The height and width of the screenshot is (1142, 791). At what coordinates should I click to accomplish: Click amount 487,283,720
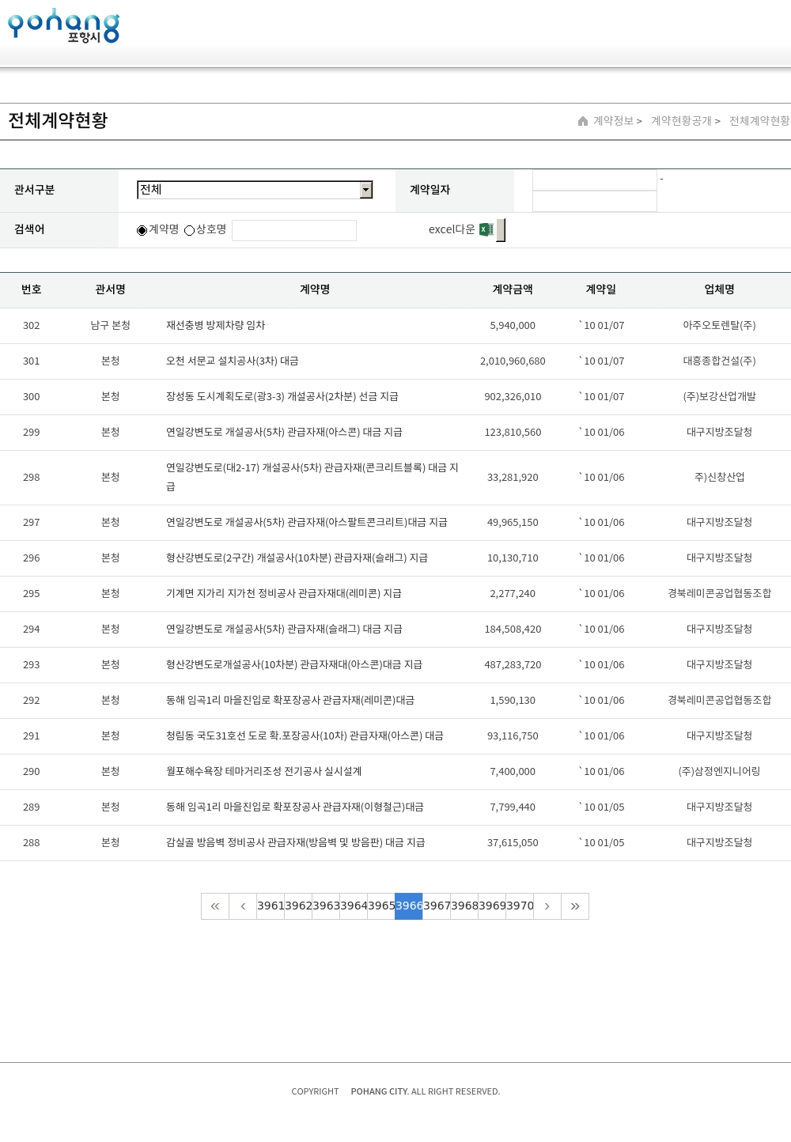(513, 665)
